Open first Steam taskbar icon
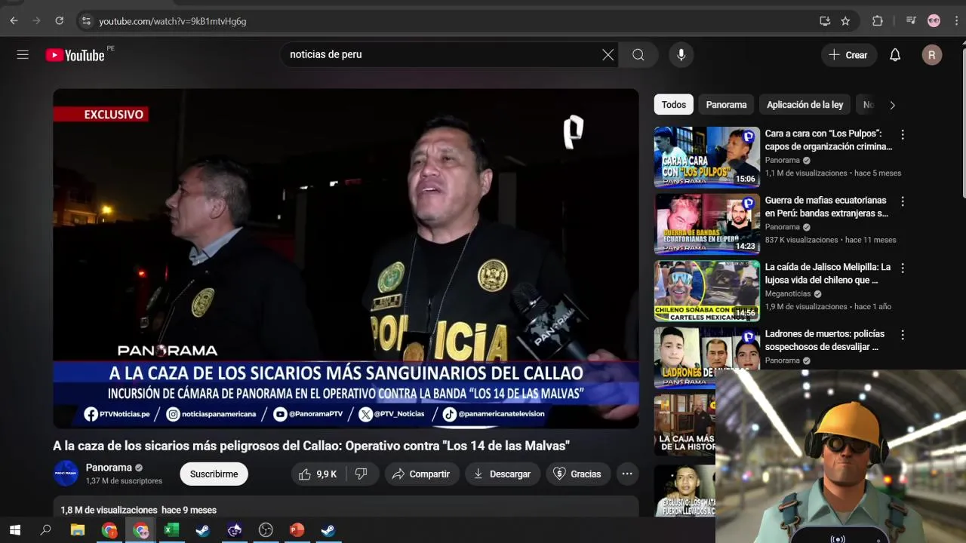 (x=203, y=530)
